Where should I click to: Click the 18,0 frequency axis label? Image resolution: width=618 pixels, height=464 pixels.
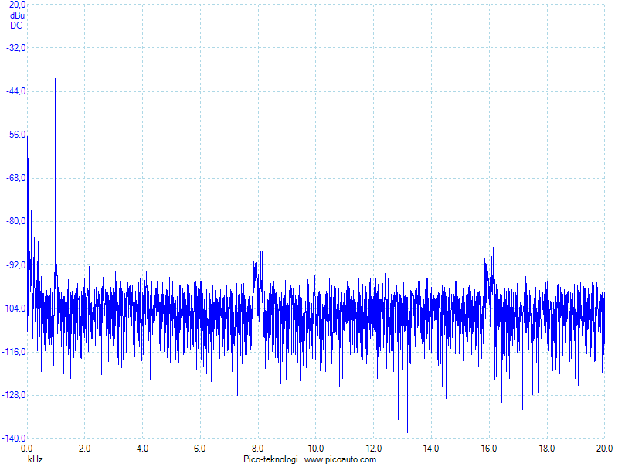coord(546,449)
